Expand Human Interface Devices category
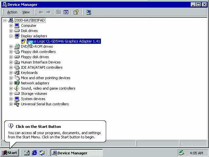Screen dimensions: 209x157 (x=11, y=62)
